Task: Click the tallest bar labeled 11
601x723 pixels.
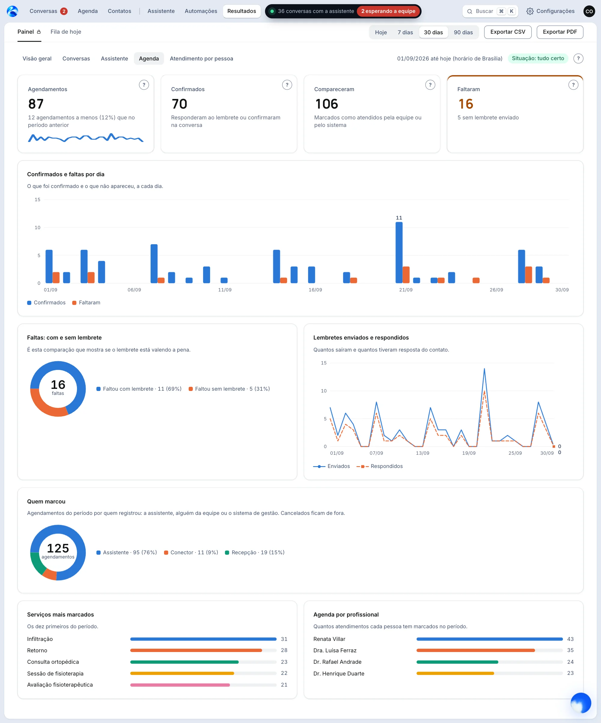Action: tap(399, 252)
